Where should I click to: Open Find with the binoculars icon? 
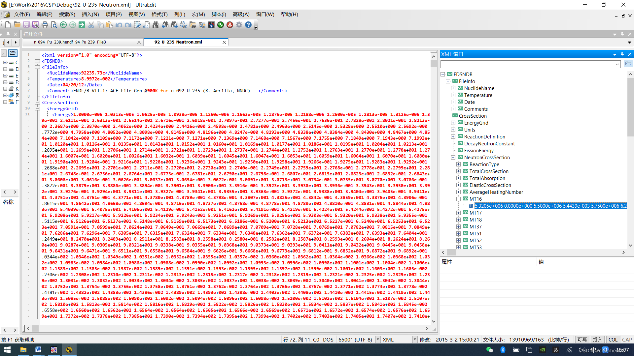[156, 25]
